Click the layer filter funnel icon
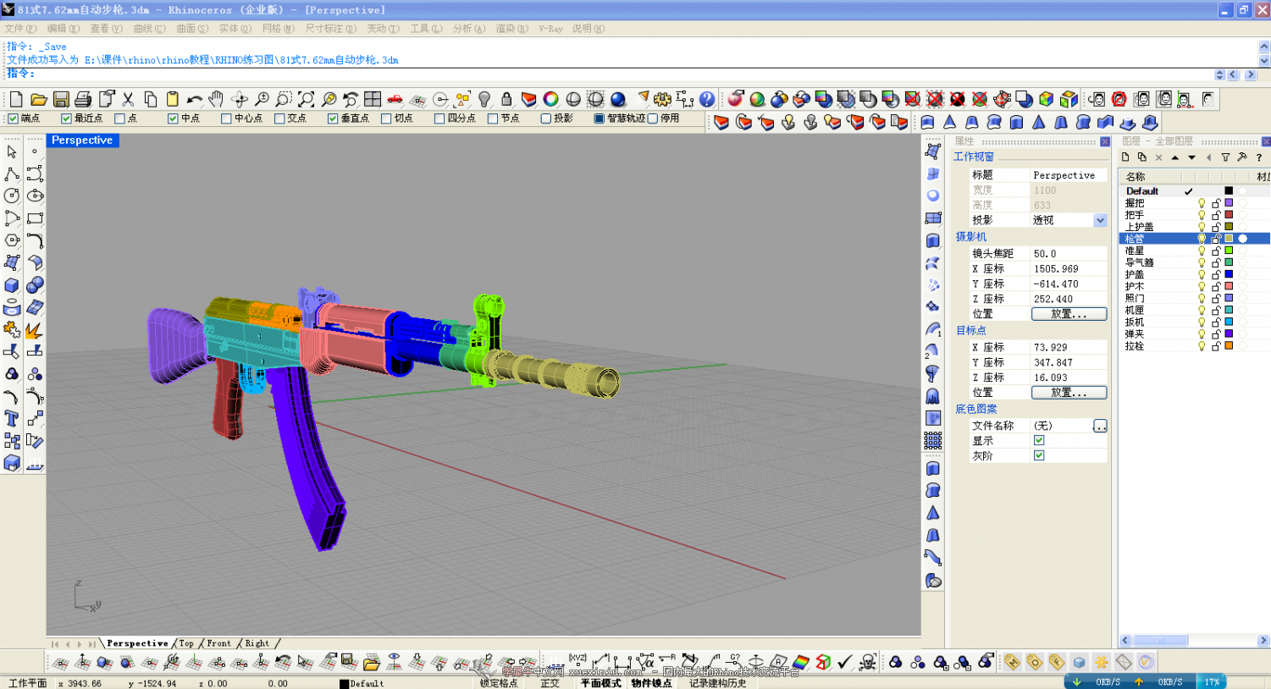1271x689 pixels. [x=1225, y=157]
